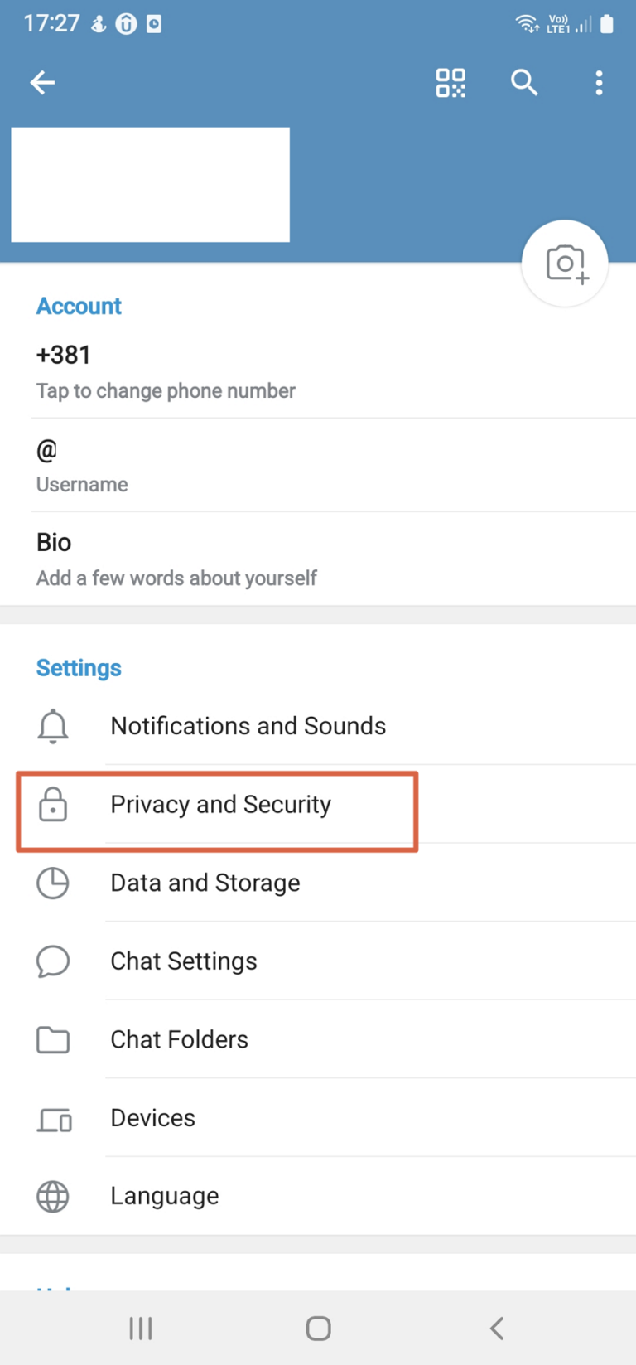This screenshot has width=636, height=1365.
Task: Tap the Android recent apps button
Action: [141, 1329]
